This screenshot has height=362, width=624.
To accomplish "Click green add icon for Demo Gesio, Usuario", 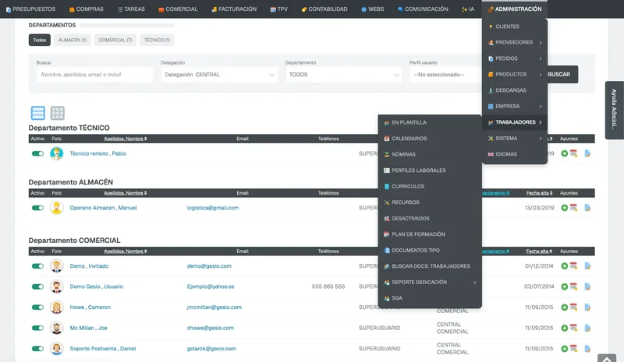I will [564, 286].
